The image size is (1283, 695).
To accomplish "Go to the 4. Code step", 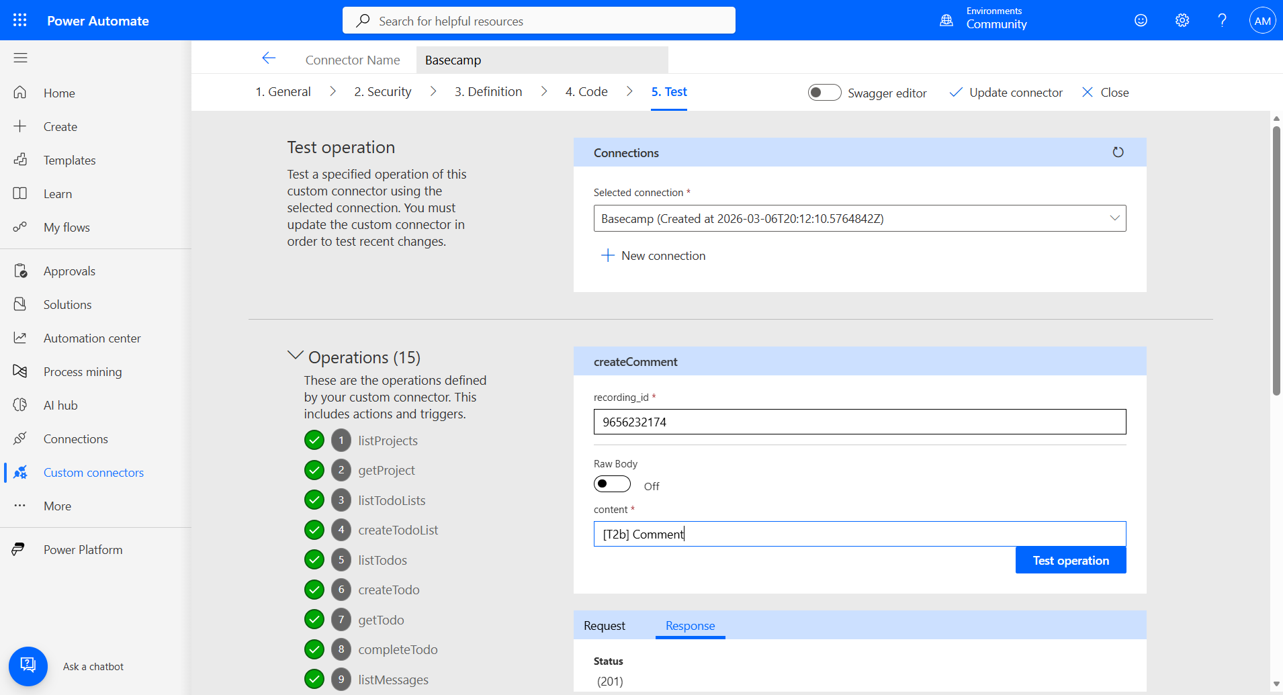I will pyautogui.click(x=586, y=92).
